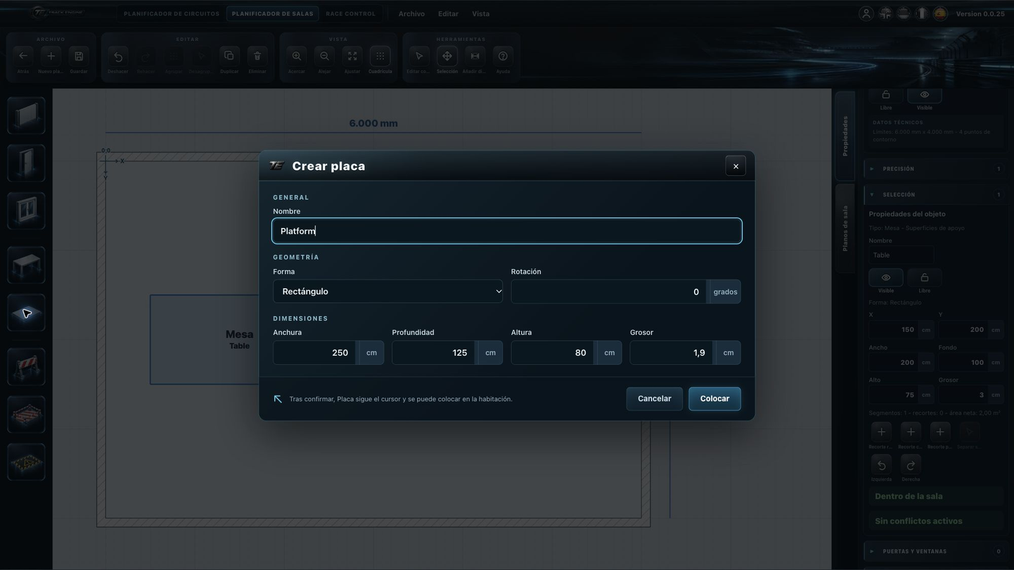Click the Acercar zoom-in icon
The width and height of the screenshot is (1014, 570).
(297, 56)
